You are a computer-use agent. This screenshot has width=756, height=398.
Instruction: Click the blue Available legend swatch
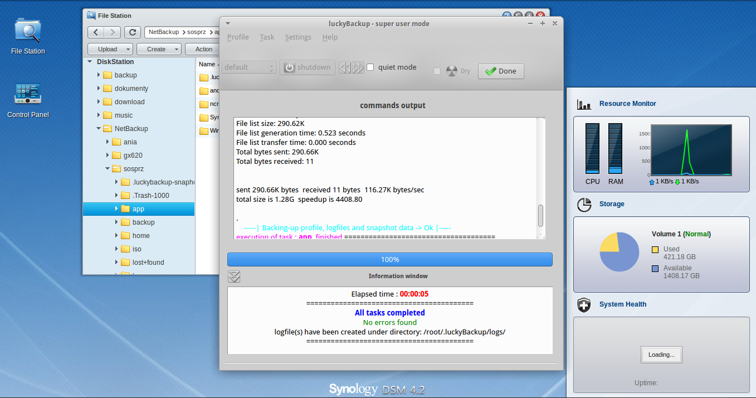pyautogui.click(x=655, y=269)
